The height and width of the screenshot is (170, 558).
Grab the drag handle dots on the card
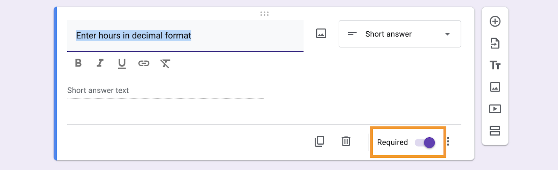[264, 14]
